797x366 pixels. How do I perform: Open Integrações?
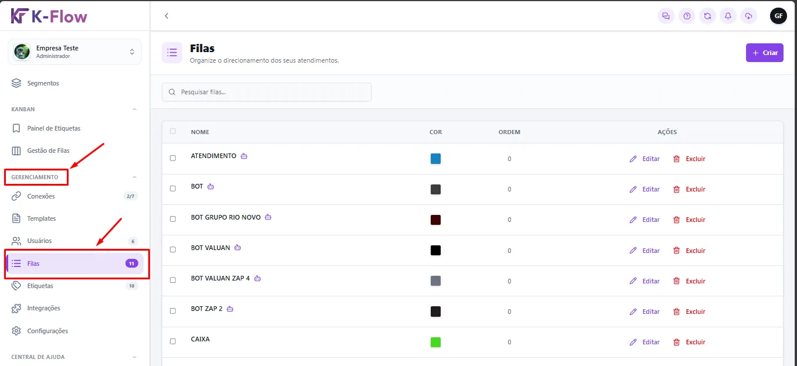[x=75, y=308]
